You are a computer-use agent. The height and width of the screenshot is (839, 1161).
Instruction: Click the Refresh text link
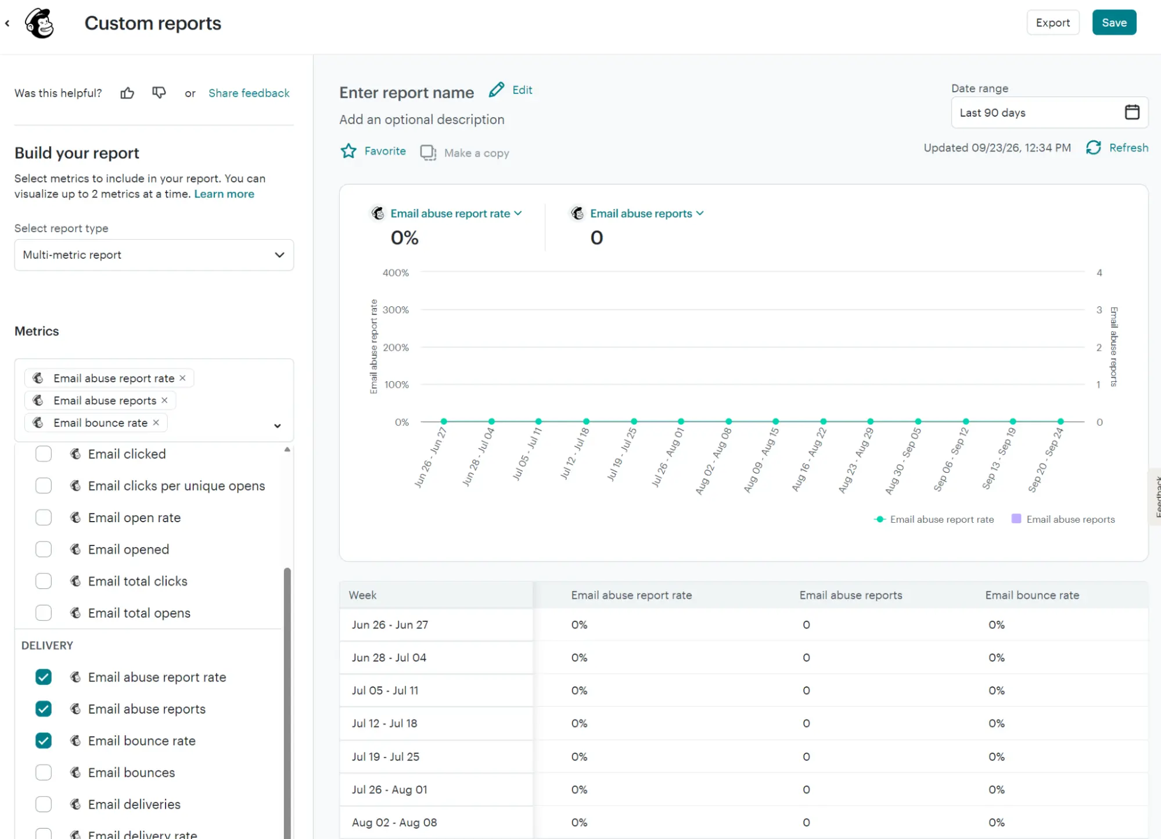pyautogui.click(x=1128, y=147)
